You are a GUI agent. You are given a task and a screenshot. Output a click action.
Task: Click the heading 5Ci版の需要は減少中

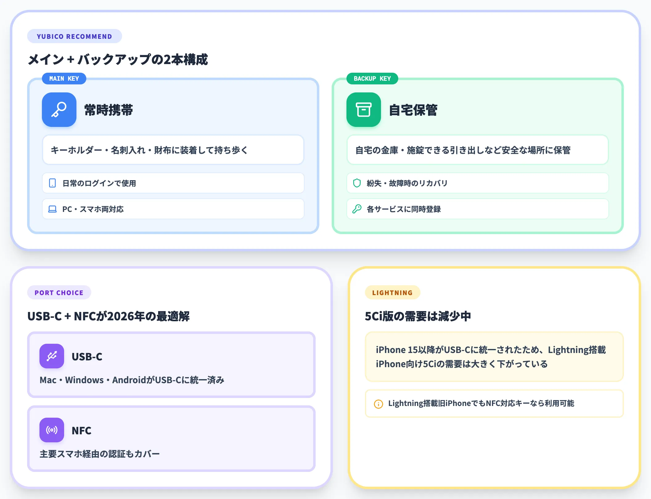(418, 316)
